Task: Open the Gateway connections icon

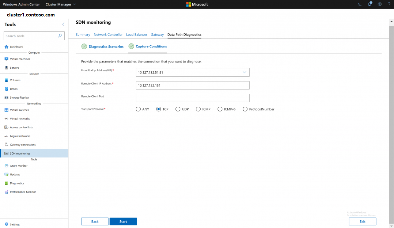Action: (6, 145)
